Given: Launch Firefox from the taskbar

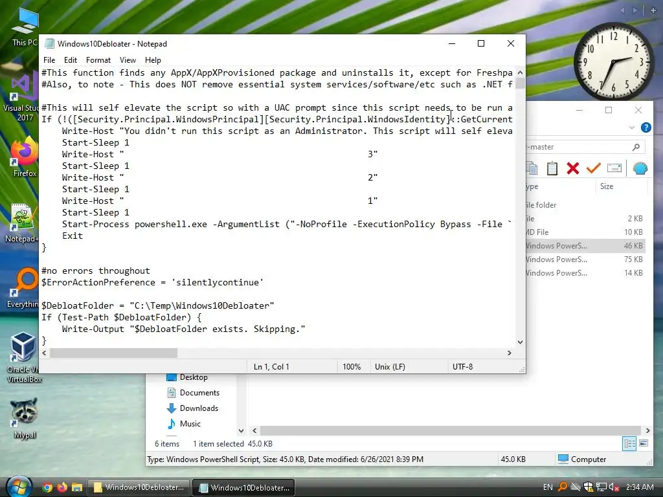Looking at the screenshot, I should click(62, 487).
